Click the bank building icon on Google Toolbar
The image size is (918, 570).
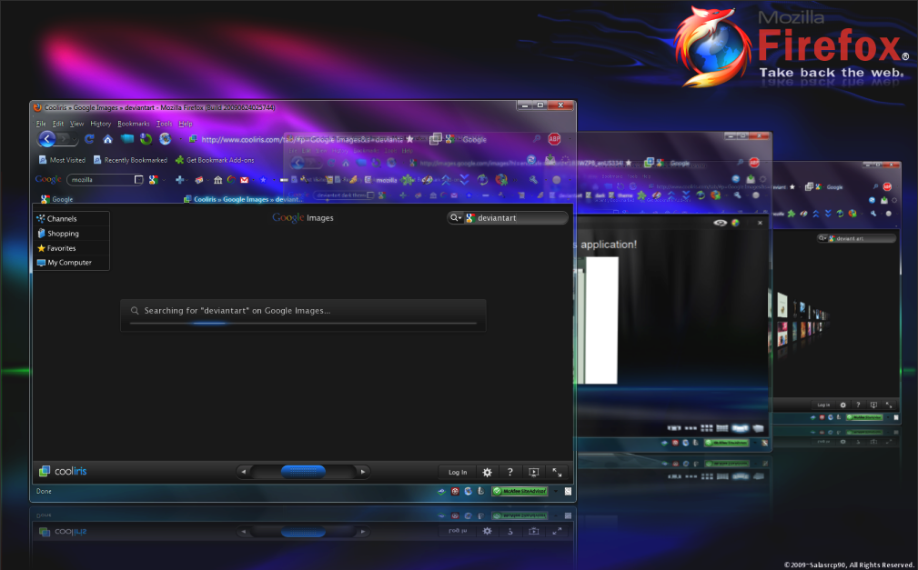coord(217,180)
